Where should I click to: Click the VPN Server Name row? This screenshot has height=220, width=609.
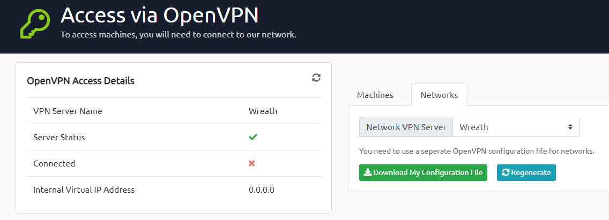174,111
